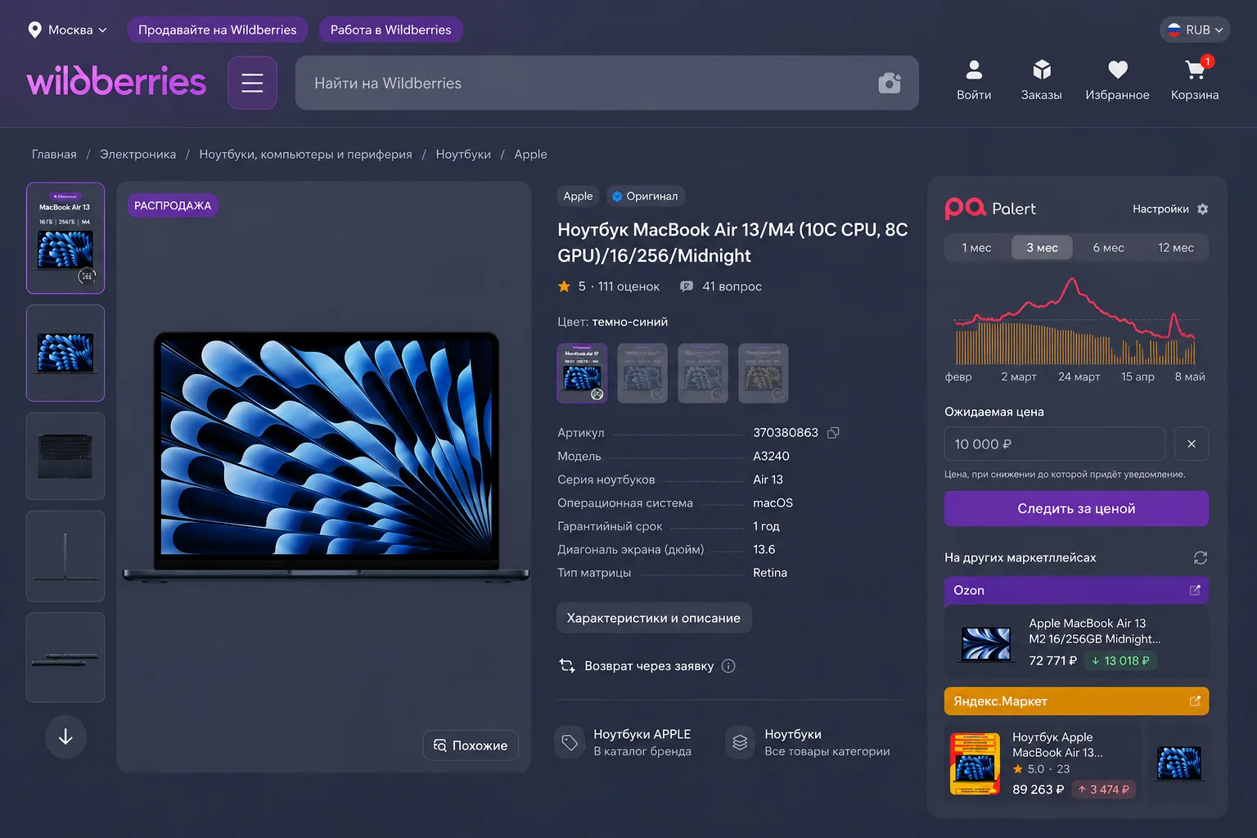Open 41 вопрос section

tap(732, 286)
